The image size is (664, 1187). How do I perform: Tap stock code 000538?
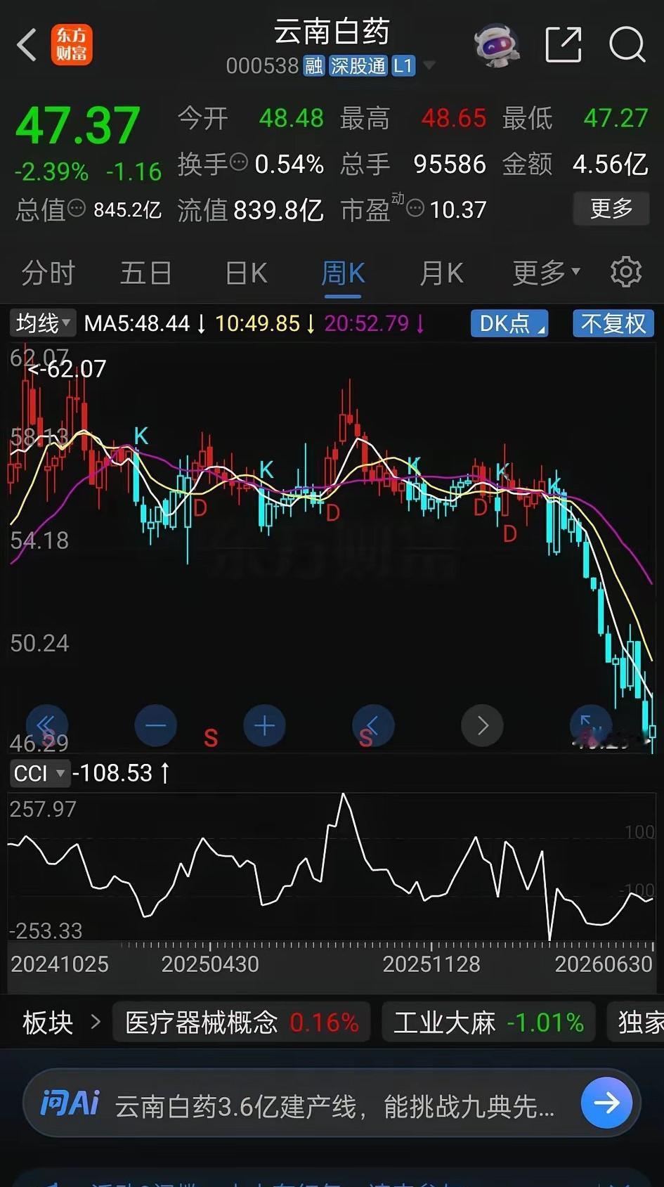coord(263,66)
